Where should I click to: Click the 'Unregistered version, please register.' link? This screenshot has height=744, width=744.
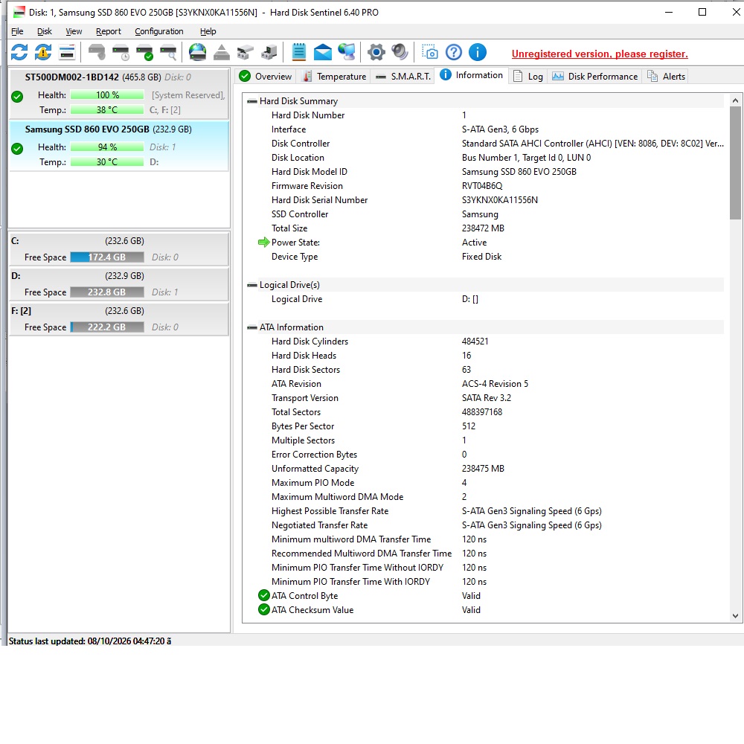point(599,54)
